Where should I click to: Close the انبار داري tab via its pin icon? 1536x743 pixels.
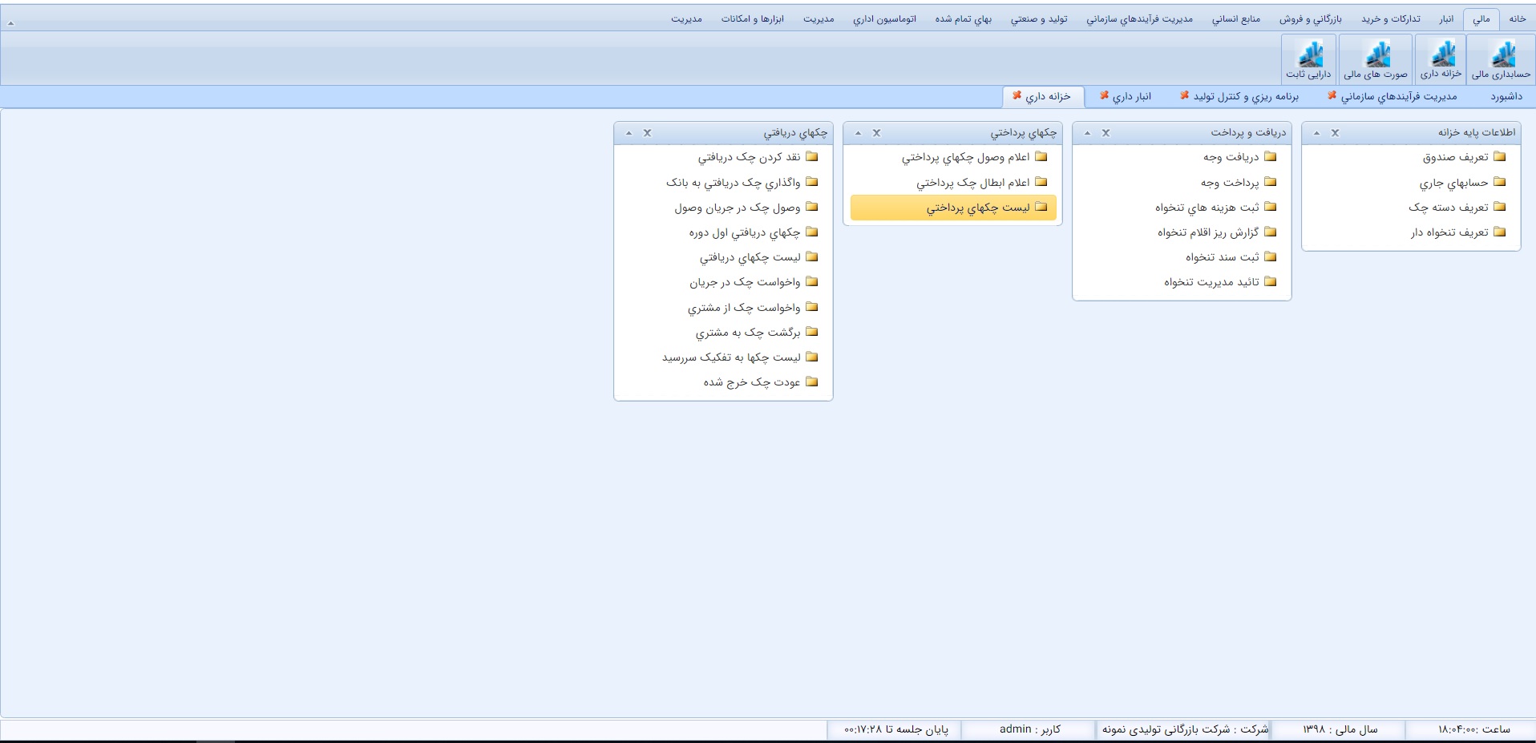[1104, 96]
